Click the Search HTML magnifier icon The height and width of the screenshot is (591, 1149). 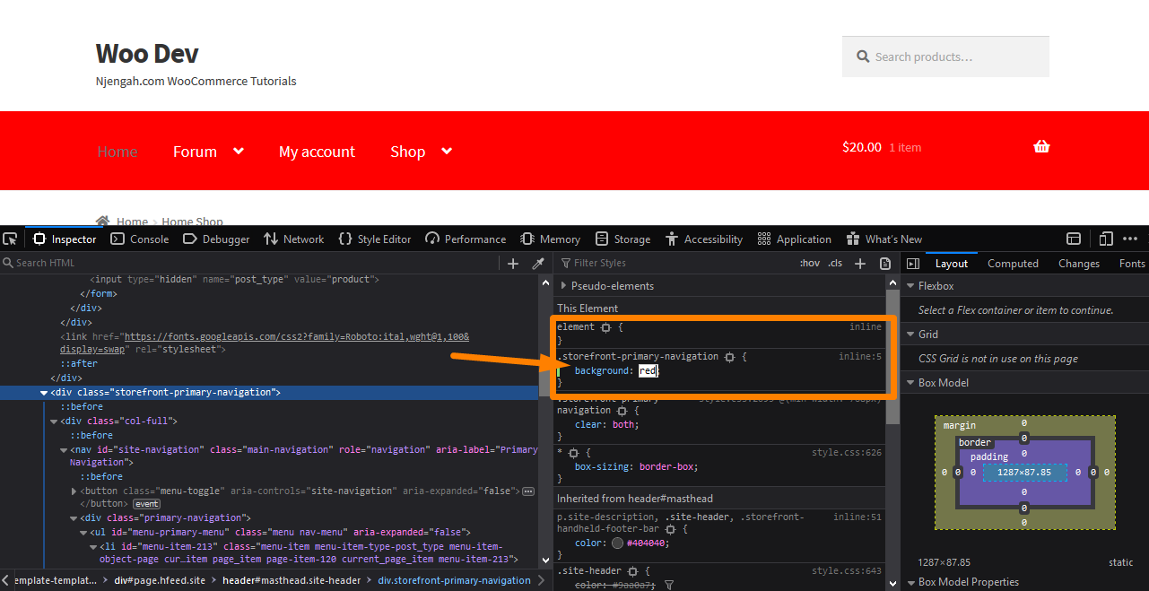8,263
